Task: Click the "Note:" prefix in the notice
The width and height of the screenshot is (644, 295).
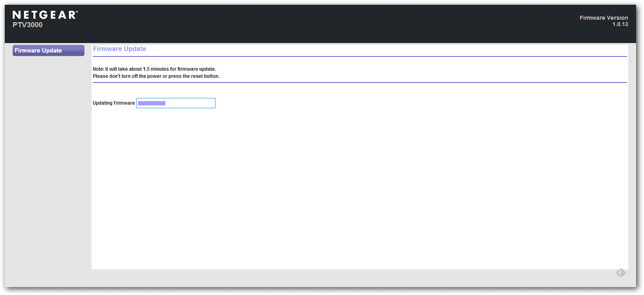Action: (x=98, y=69)
